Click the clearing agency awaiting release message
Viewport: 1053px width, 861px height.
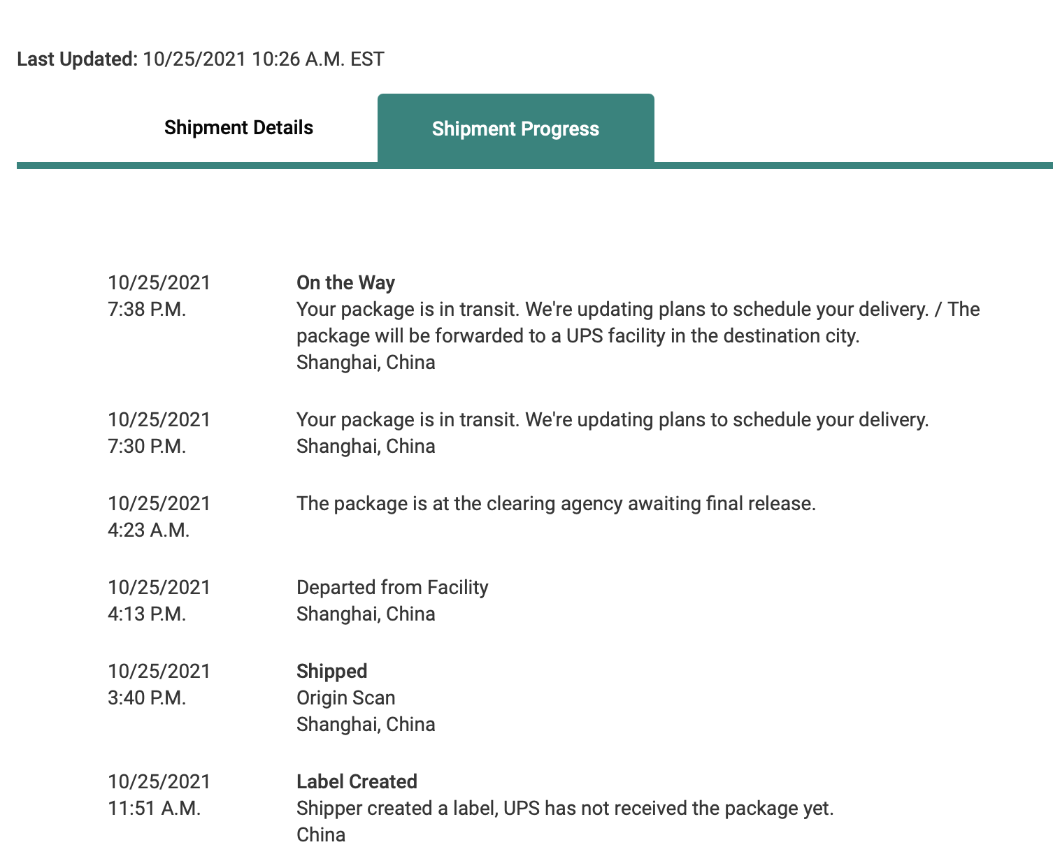click(556, 504)
